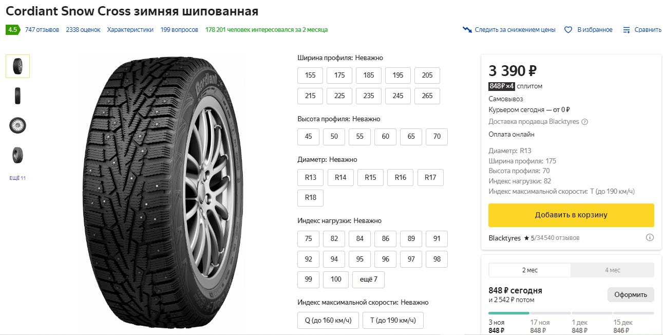Expand ещё 7 load index options
663x335 pixels.
pos(368,280)
